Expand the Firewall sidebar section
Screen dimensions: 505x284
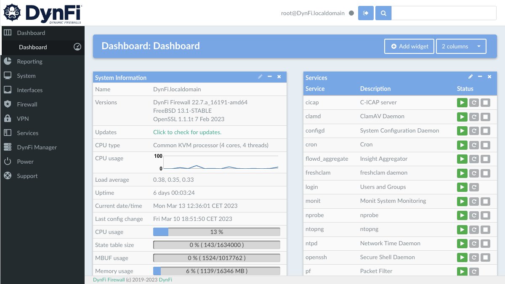click(x=27, y=104)
